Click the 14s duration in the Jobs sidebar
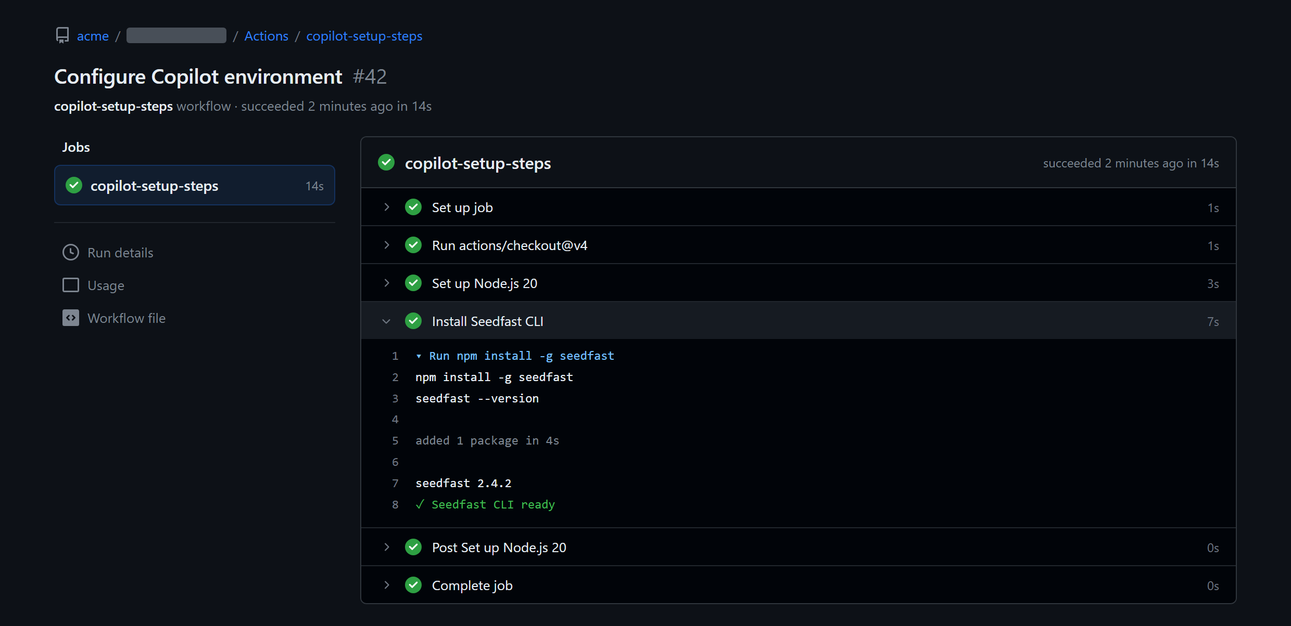The width and height of the screenshot is (1291, 626). [314, 186]
